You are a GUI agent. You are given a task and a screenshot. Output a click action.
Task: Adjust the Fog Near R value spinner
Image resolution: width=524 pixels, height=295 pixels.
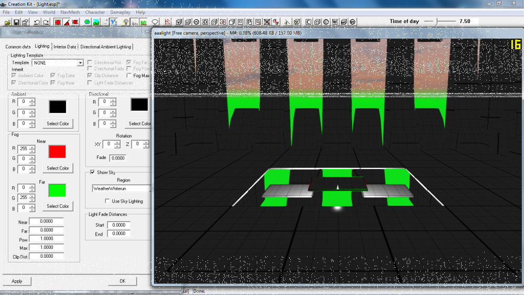coord(32,149)
